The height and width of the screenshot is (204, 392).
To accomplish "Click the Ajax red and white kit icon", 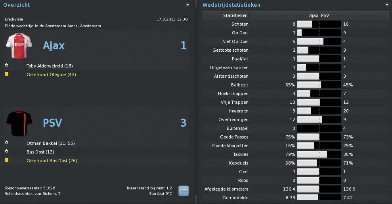I will pos(19,46).
